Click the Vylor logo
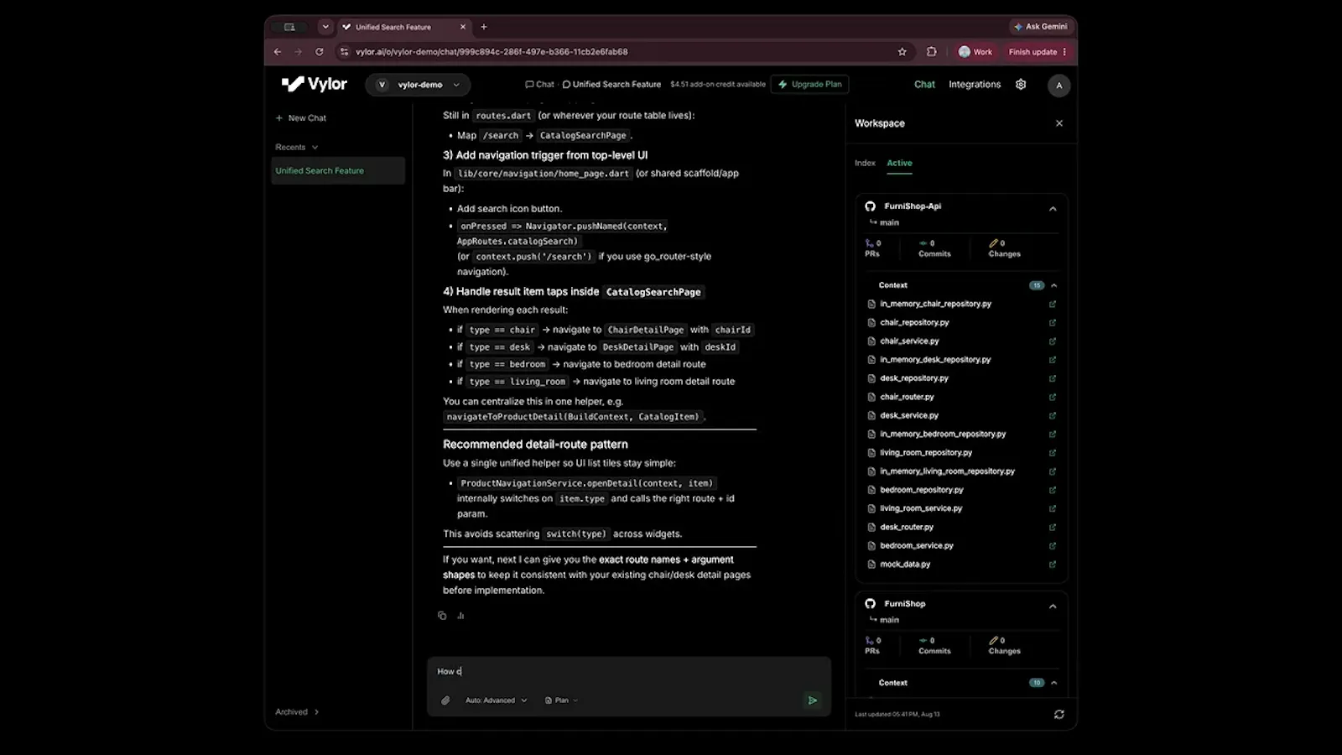The width and height of the screenshot is (1342, 755). tap(314, 84)
